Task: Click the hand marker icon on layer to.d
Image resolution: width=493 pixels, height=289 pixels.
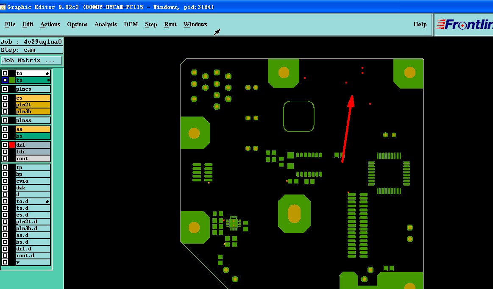Action: (x=47, y=201)
